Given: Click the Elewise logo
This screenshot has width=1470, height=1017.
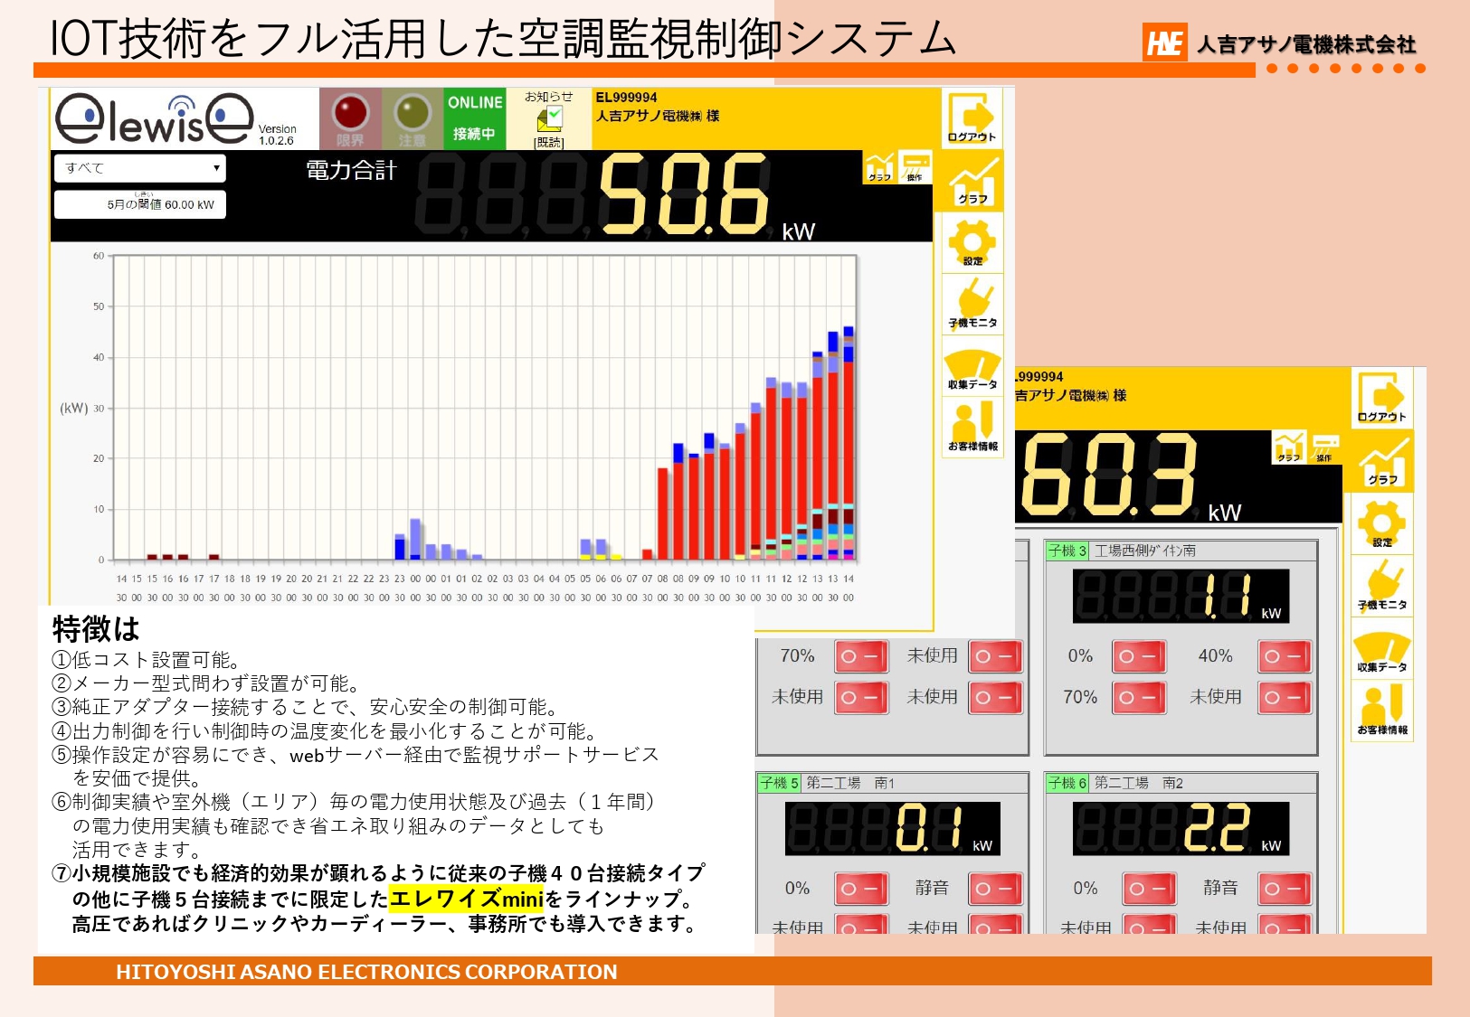Looking at the screenshot, I should coord(155,118).
